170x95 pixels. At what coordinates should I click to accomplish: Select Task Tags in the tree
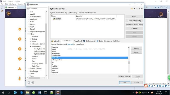tap(36, 66)
